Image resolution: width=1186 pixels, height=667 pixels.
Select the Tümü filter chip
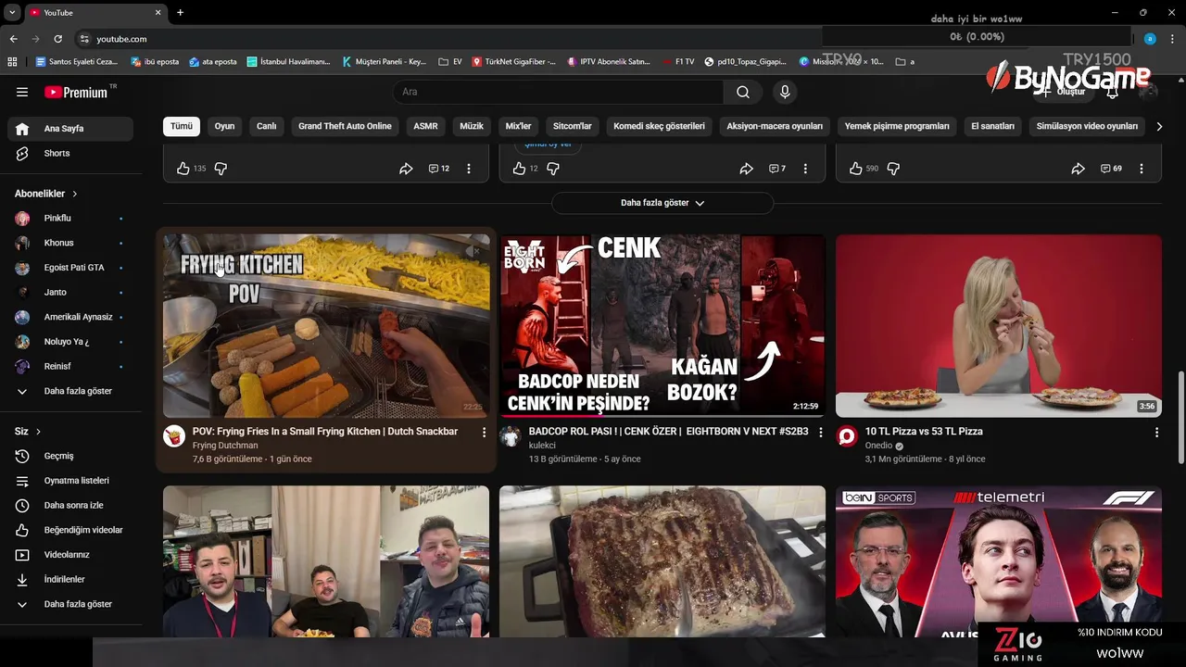click(x=182, y=126)
